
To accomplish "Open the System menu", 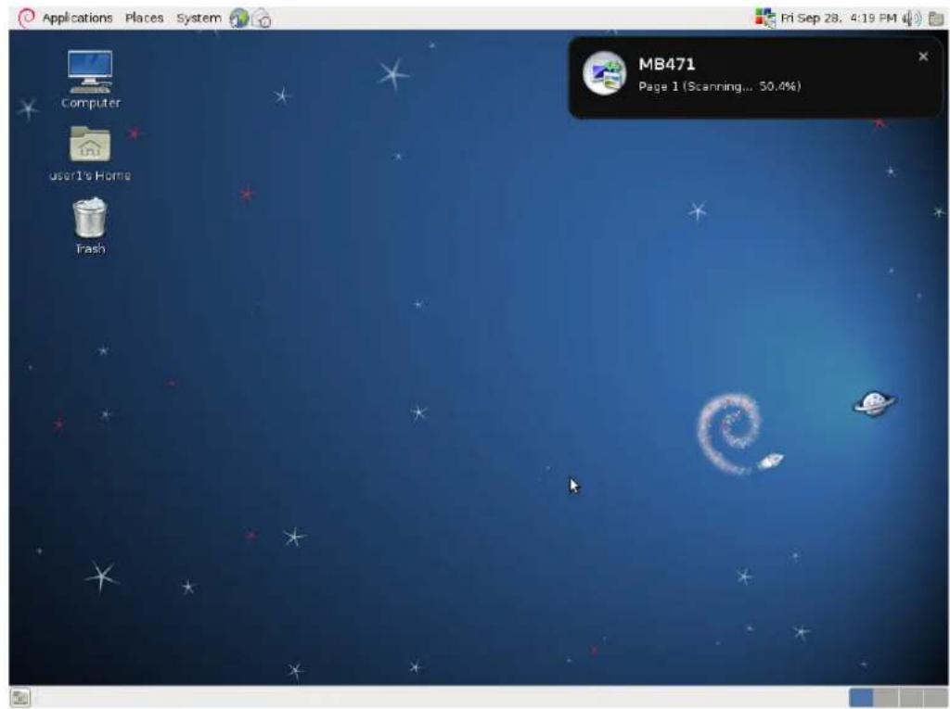I will pos(199,19).
